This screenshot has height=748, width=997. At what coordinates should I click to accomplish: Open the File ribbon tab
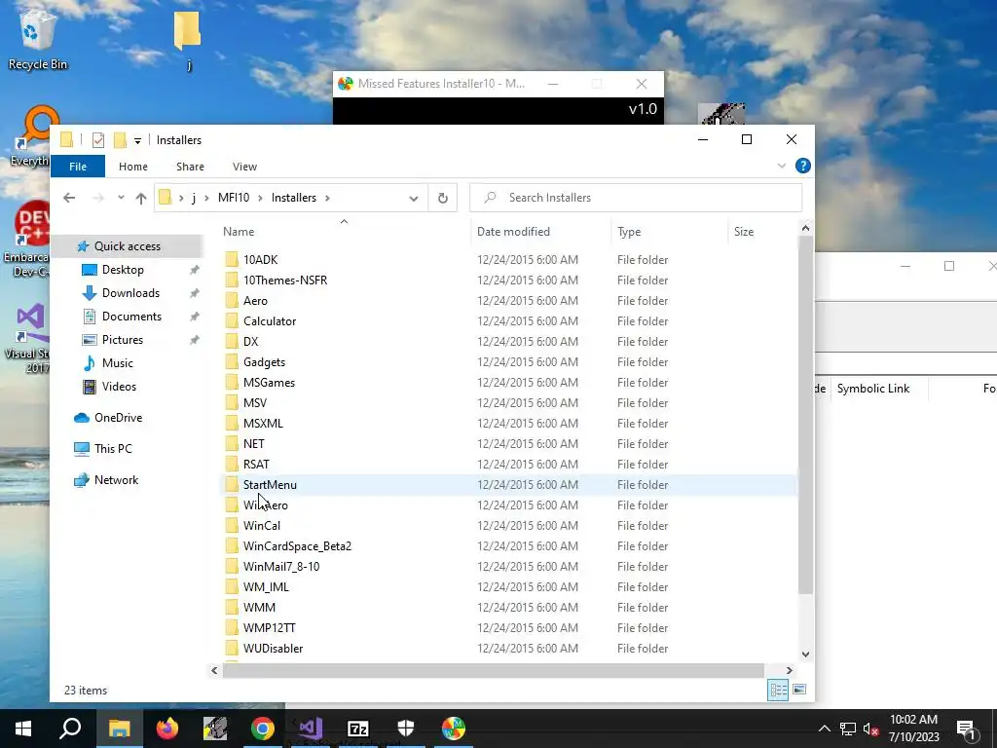click(x=78, y=167)
